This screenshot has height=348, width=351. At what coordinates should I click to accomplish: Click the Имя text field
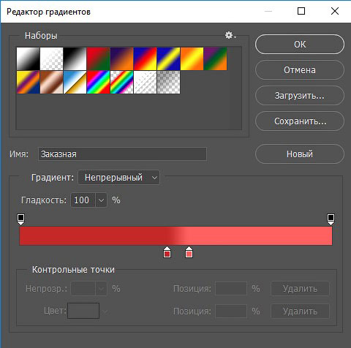coord(122,154)
